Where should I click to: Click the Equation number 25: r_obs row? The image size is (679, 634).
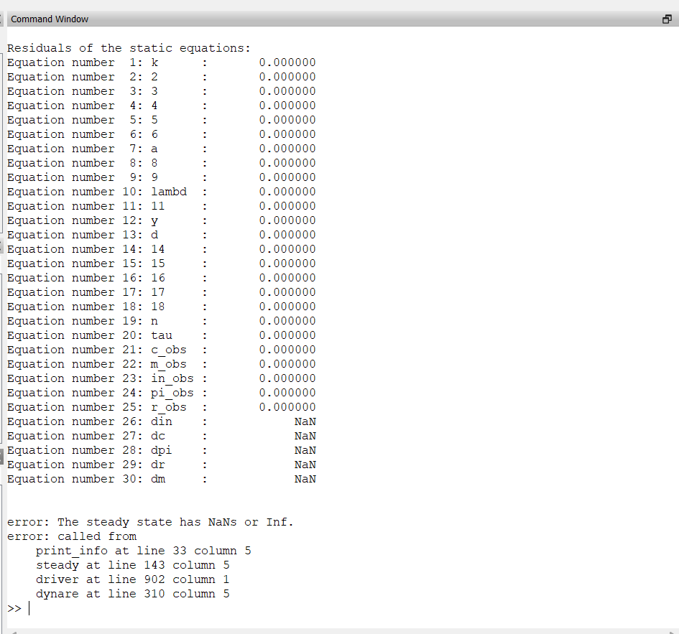96,407
